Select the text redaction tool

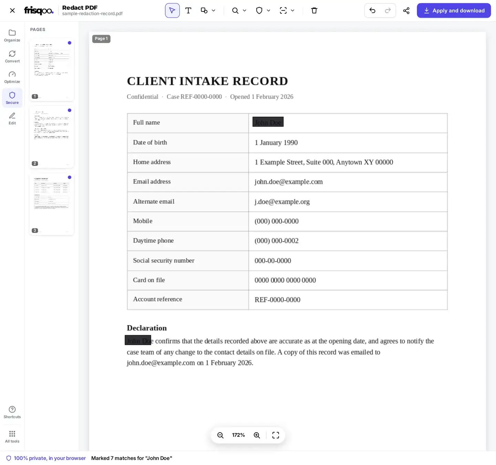click(188, 11)
